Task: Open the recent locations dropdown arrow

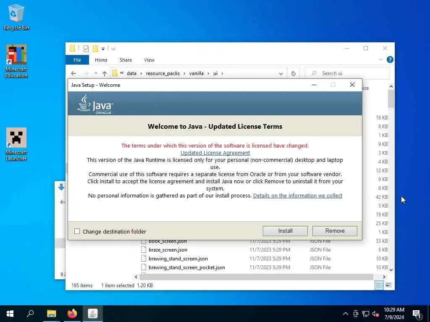Action: (x=96, y=73)
